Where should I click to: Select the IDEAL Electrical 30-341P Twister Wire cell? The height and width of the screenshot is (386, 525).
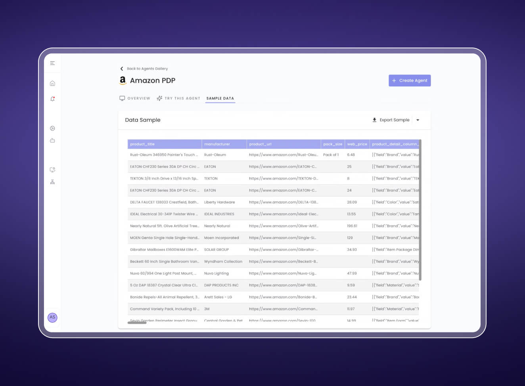point(164,214)
